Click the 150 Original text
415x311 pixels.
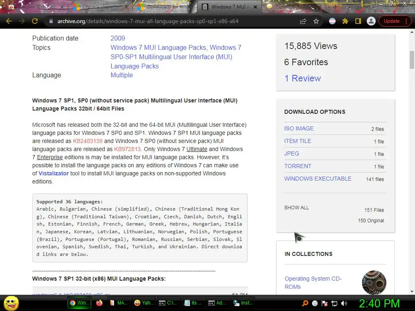[x=371, y=221]
